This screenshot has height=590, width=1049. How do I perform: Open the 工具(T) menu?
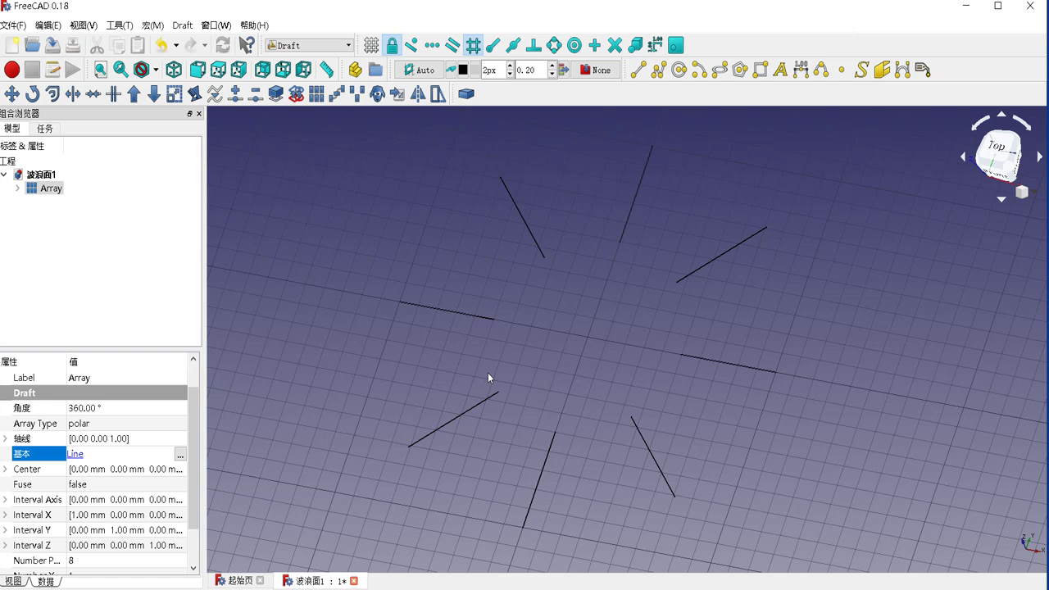pos(120,25)
